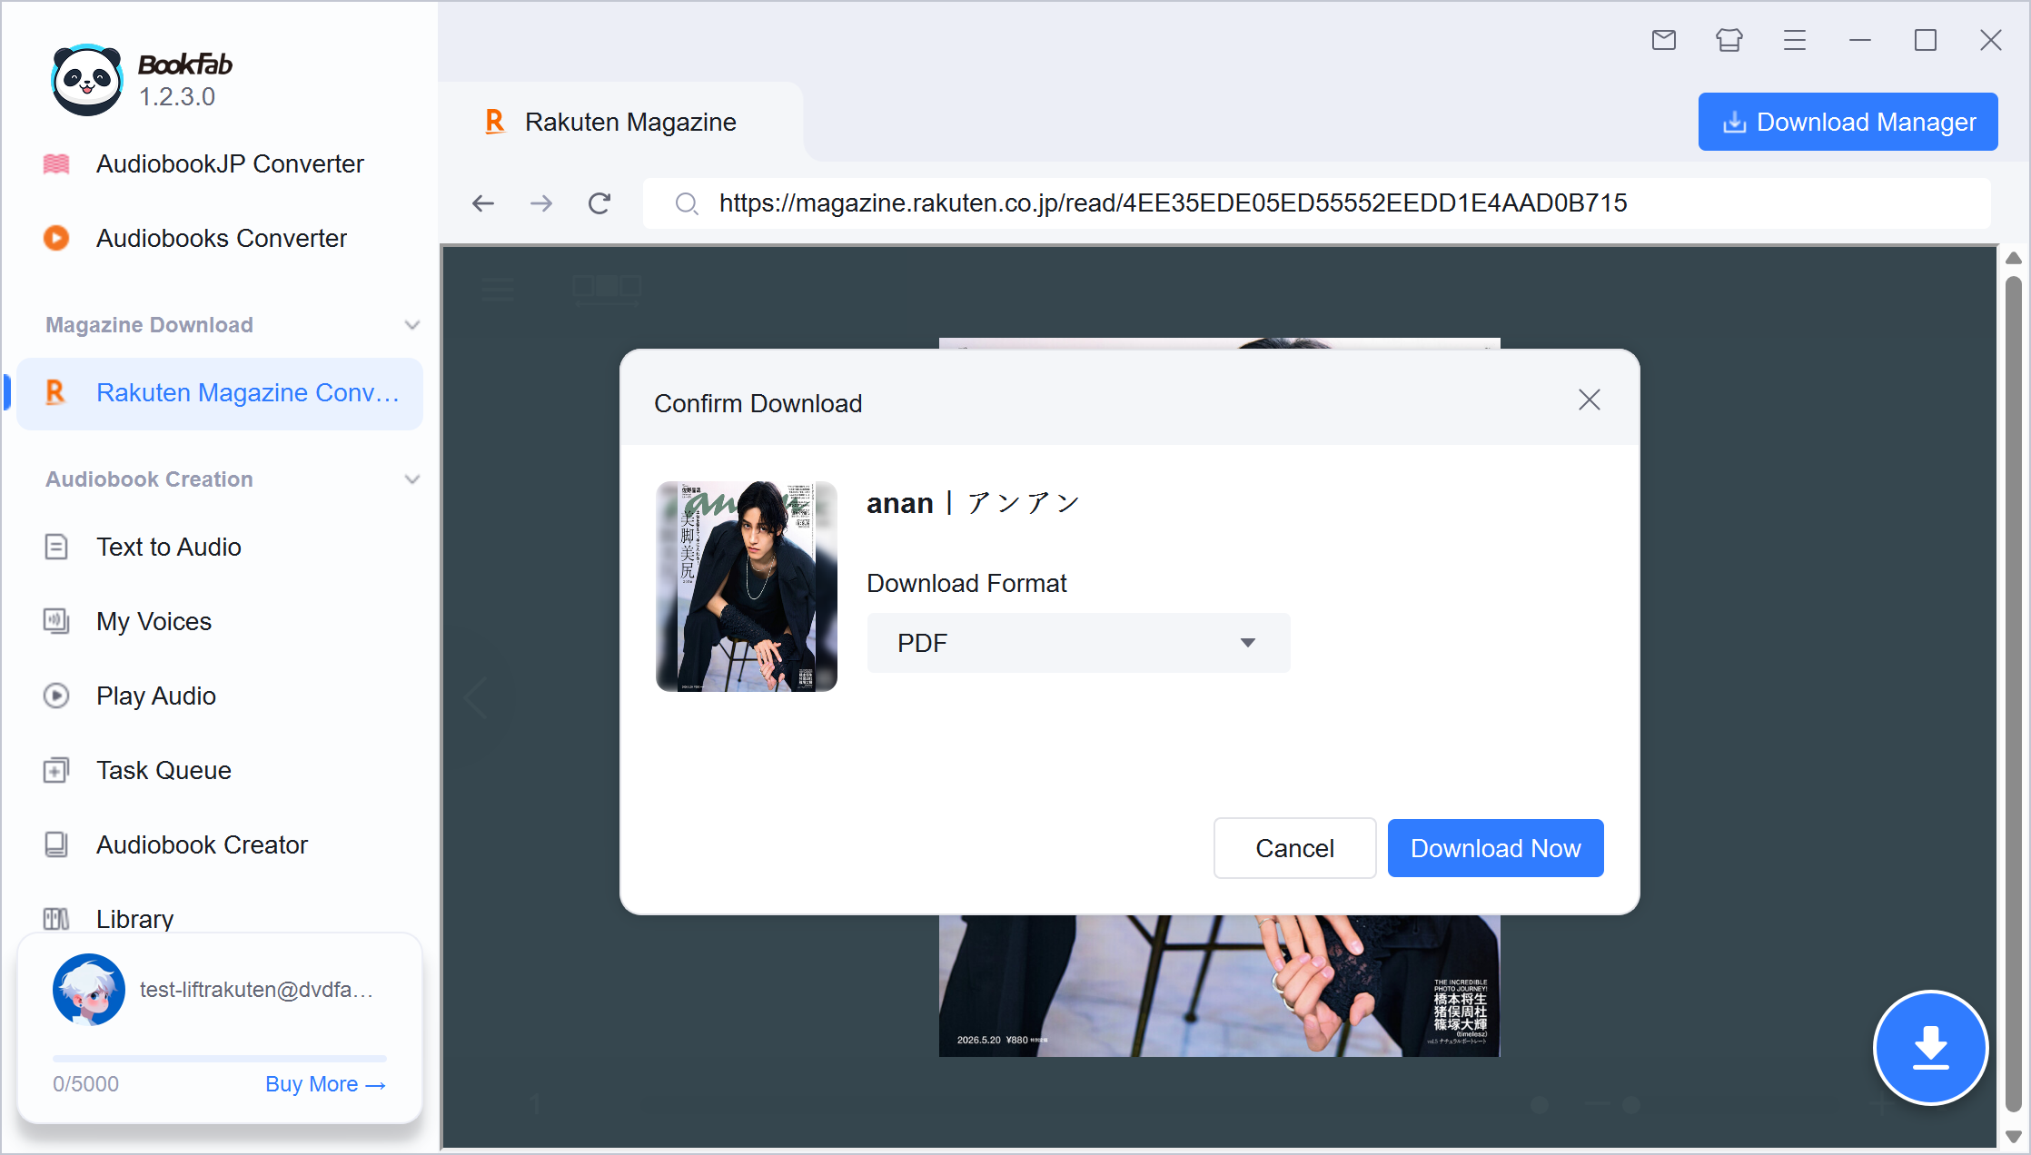This screenshot has height=1155, width=2031.
Task: Reload the current page
Action: (599, 203)
